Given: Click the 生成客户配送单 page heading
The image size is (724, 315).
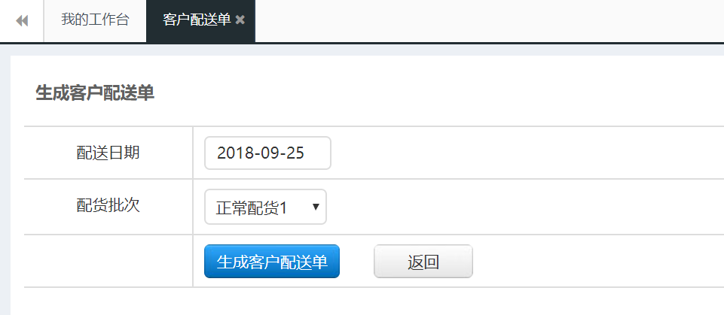Looking at the screenshot, I should (x=95, y=93).
